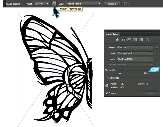Click the Expand button in control bar
This screenshot has width=163, height=127.
112,4
